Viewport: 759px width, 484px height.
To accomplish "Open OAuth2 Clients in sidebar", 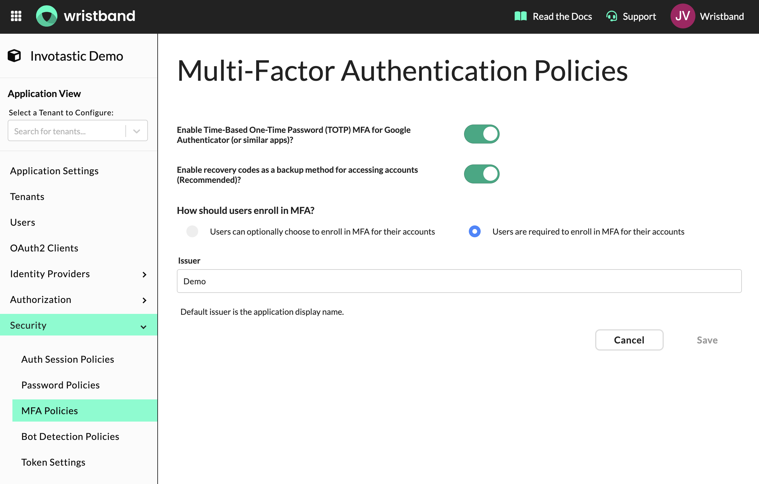I will pyautogui.click(x=44, y=248).
